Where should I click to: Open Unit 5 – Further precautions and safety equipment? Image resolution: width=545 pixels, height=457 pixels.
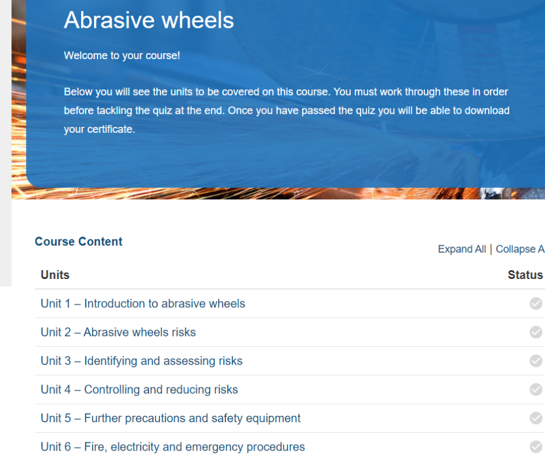[170, 418]
